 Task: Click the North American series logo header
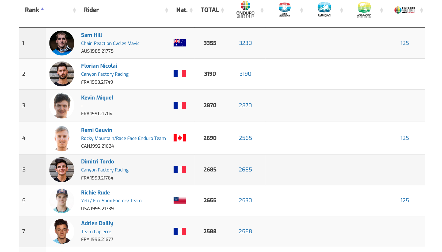pyautogui.click(x=285, y=10)
